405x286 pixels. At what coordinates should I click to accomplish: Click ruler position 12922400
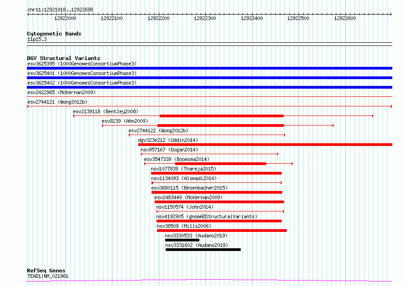pos(252,18)
